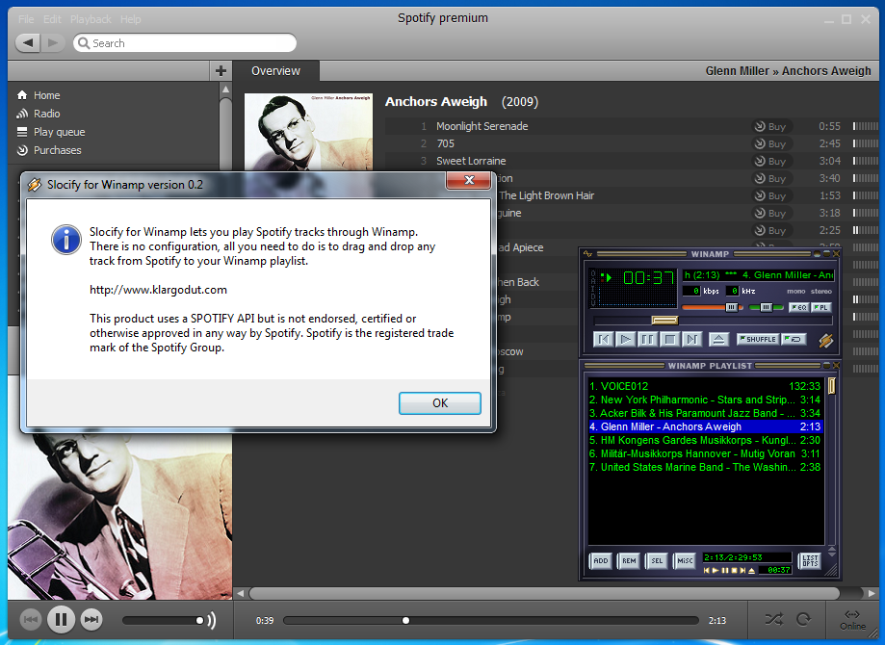
Task: Go to Home in the Spotify sidebar
Action: tap(39, 95)
